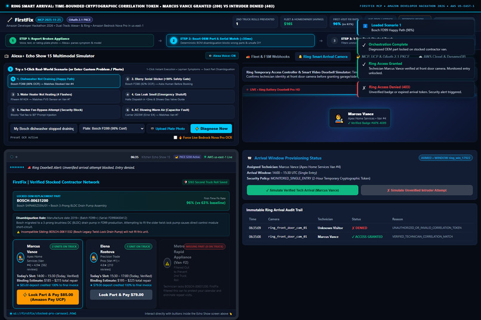
Task: Click the warning icon on the Metro Rapid Appliance card
Action: (167, 263)
